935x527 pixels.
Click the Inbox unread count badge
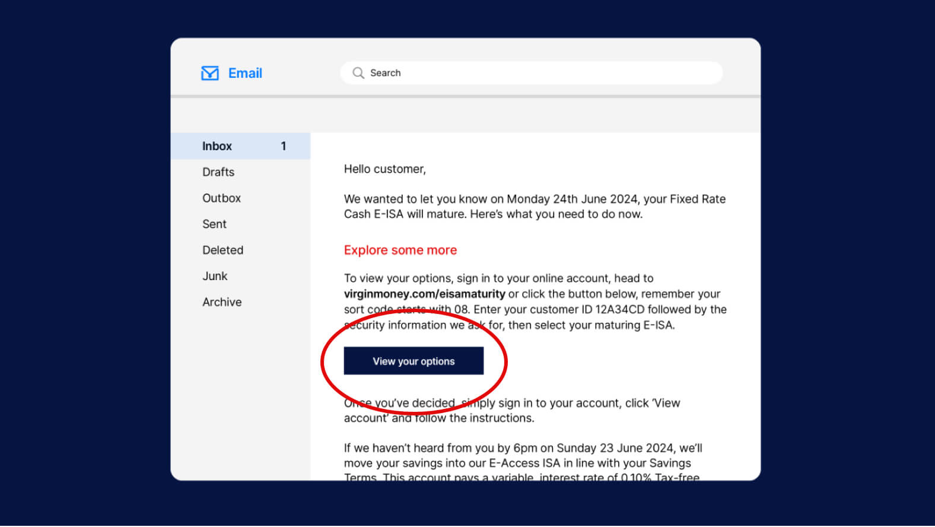click(x=284, y=146)
